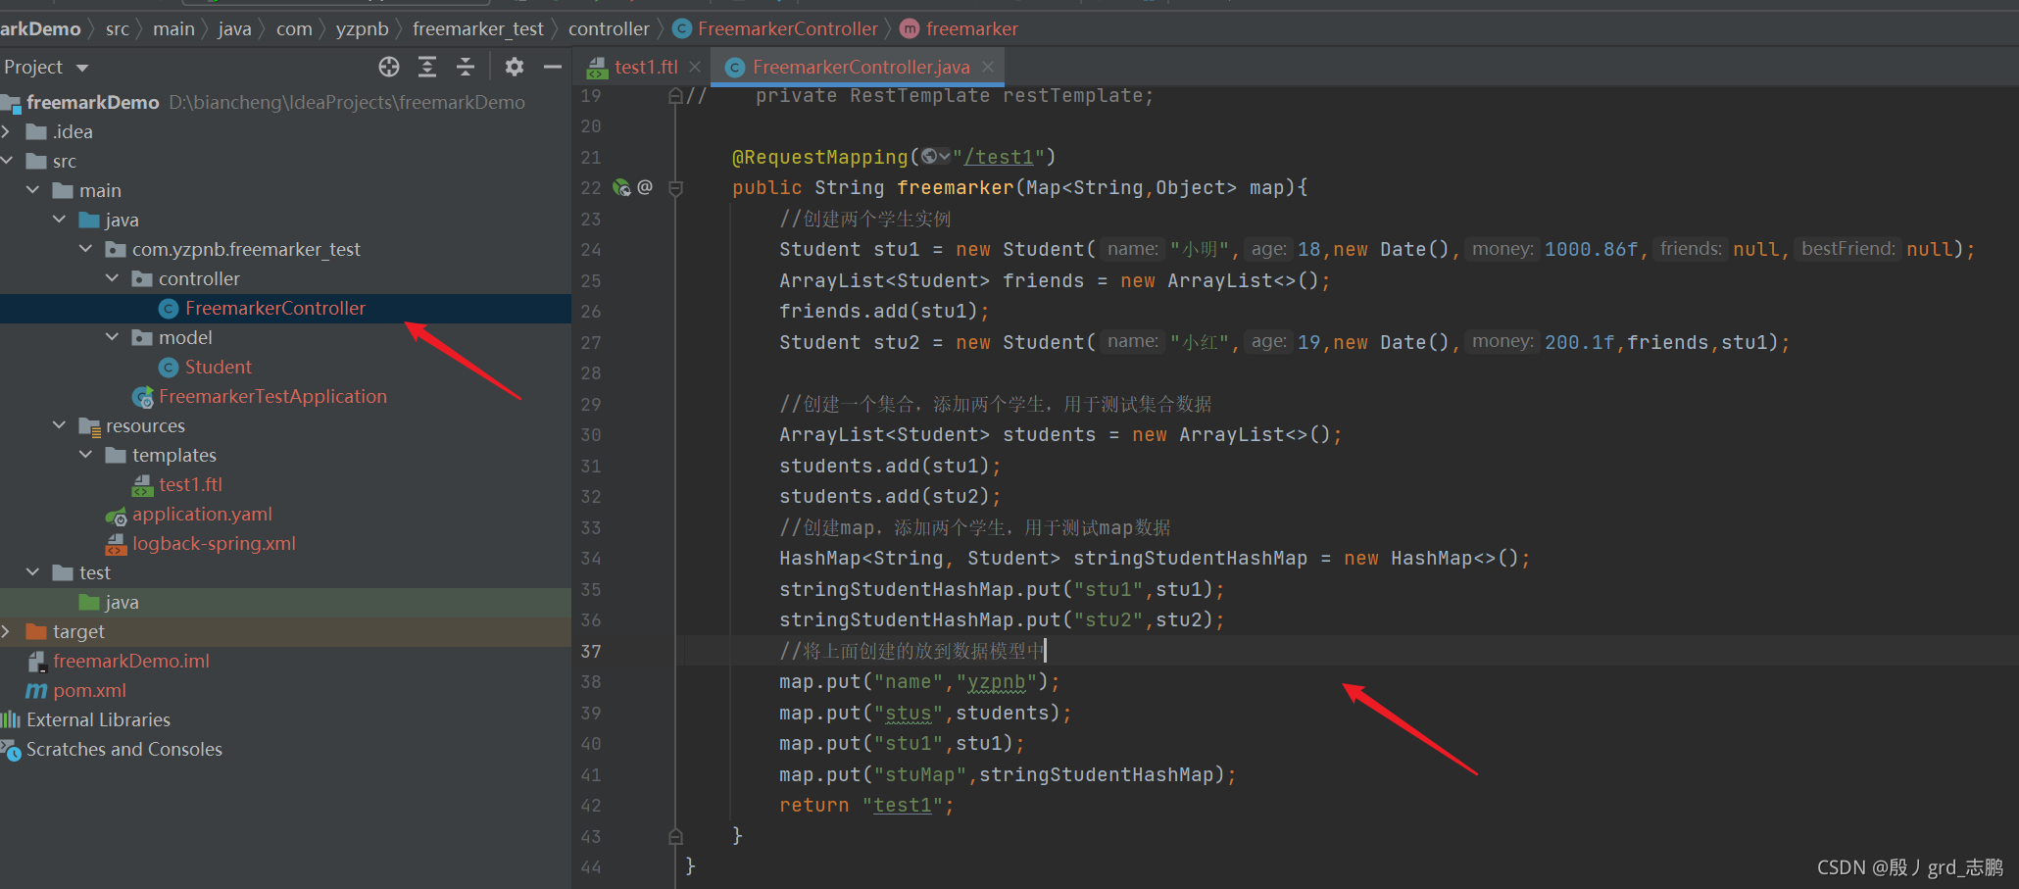Collapse the test folder

pyautogui.click(x=32, y=572)
